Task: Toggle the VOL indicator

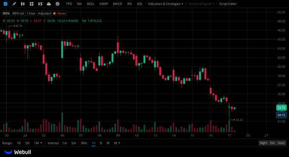Action: coord(140,4)
